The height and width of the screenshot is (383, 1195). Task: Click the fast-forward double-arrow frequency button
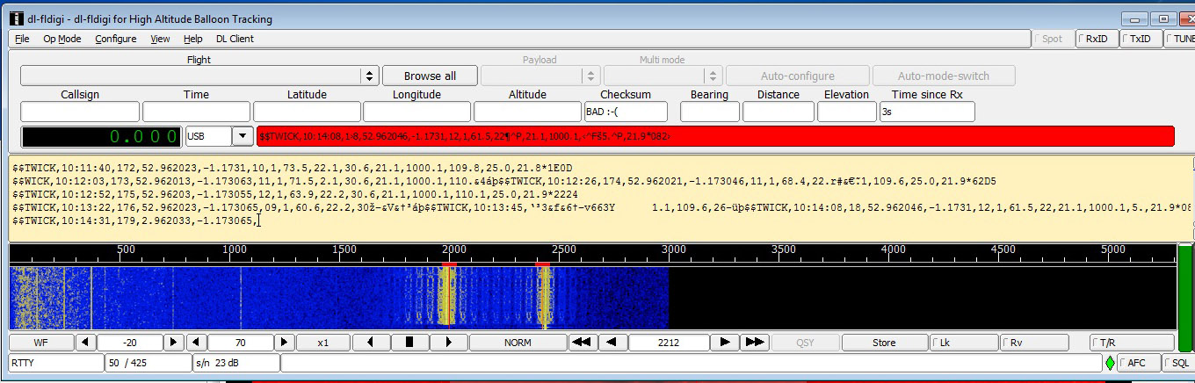coord(753,343)
